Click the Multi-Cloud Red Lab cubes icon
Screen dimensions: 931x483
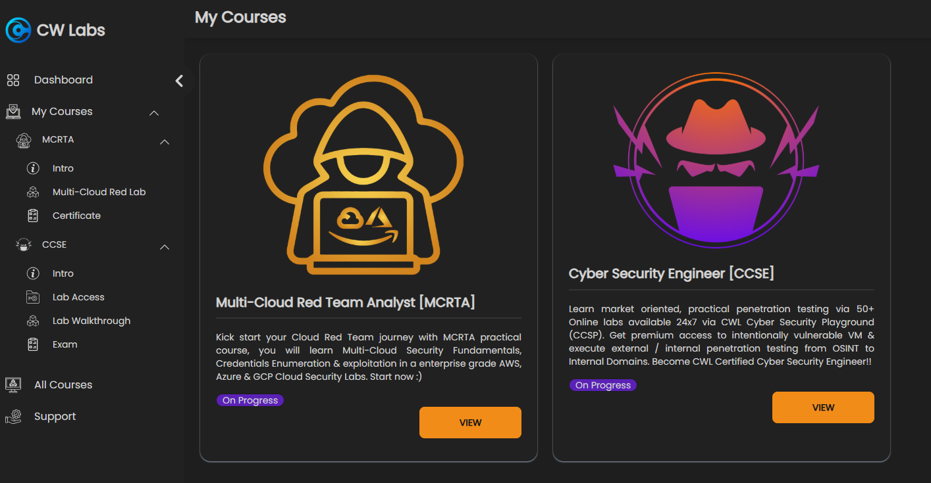(33, 192)
